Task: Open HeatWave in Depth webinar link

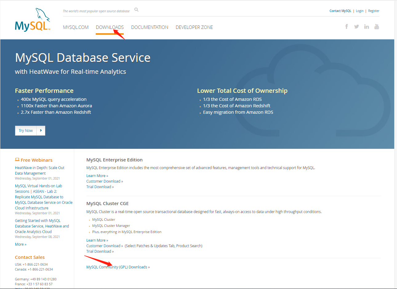Action: click(x=40, y=171)
